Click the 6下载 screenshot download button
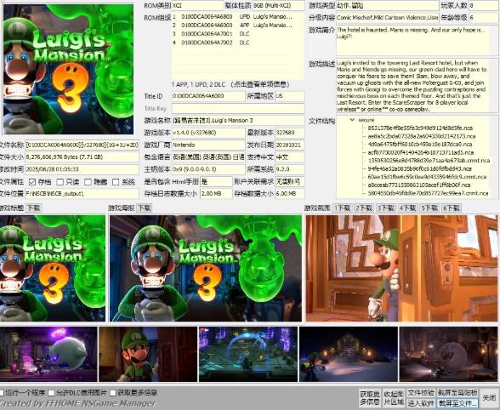 pos(452,208)
